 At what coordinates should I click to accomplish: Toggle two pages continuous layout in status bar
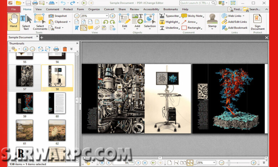190,163
